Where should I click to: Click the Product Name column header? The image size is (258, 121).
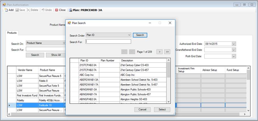coord(51,70)
